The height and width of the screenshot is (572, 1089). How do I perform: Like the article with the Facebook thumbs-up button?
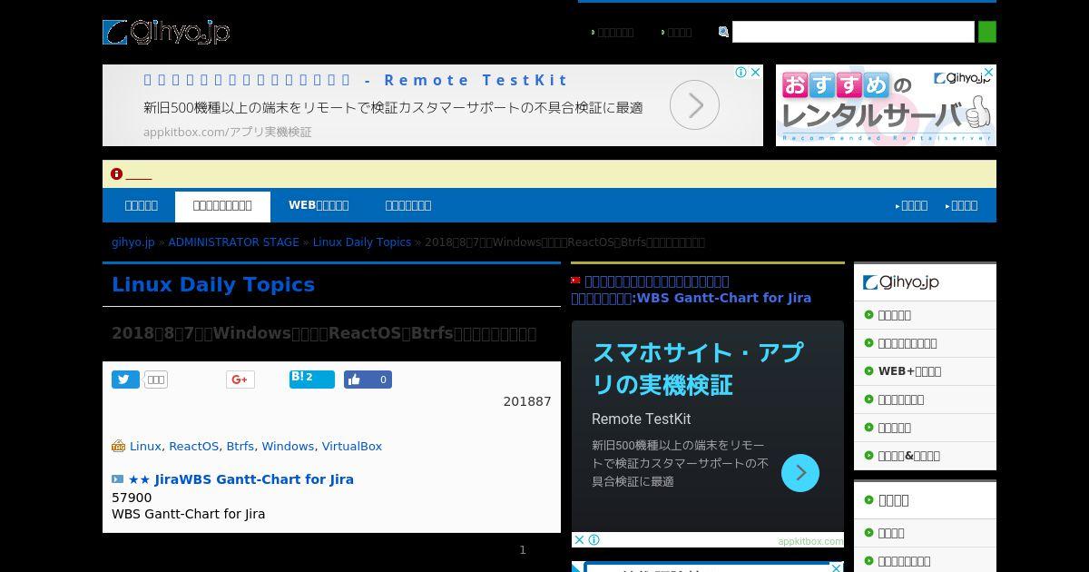pyautogui.click(x=368, y=380)
